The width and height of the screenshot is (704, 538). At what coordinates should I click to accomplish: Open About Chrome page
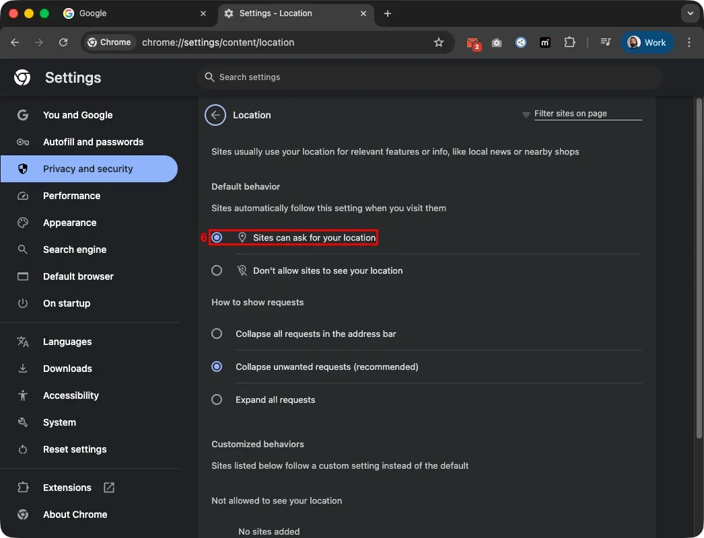pyautogui.click(x=90, y=514)
